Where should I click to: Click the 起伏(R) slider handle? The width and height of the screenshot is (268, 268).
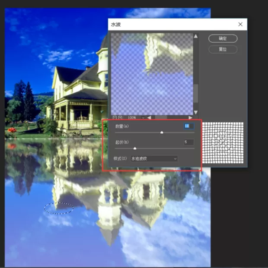click(x=135, y=148)
